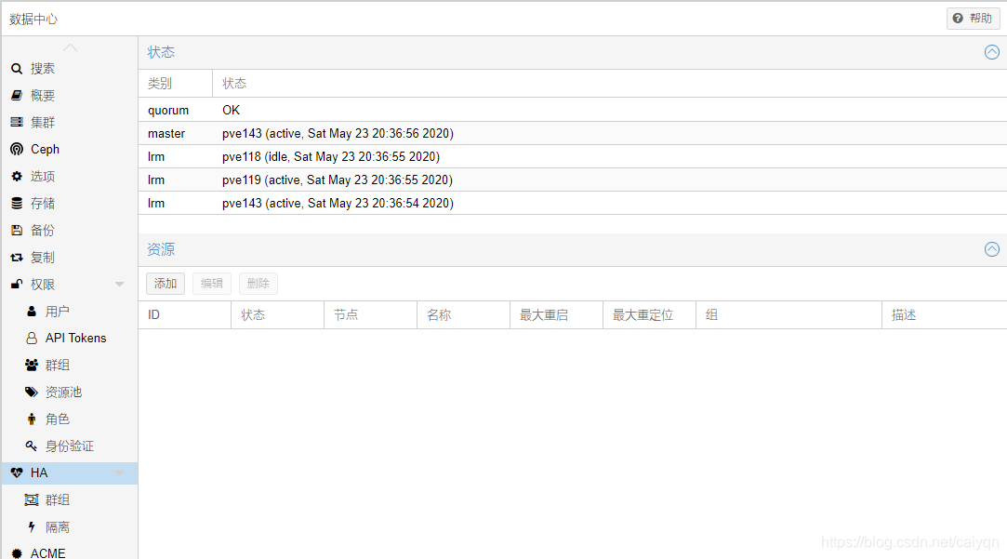Viewport: 1007px width, 559px height.
Task: Sort by the 组 column header
Action: (x=788, y=314)
